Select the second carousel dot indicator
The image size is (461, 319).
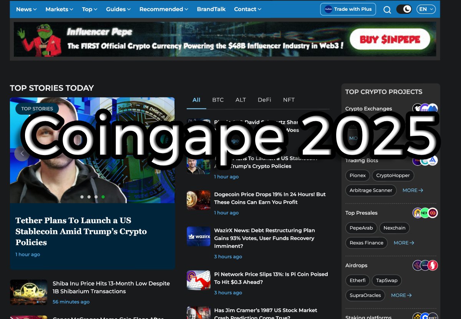pyautogui.click(x=89, y=197)
